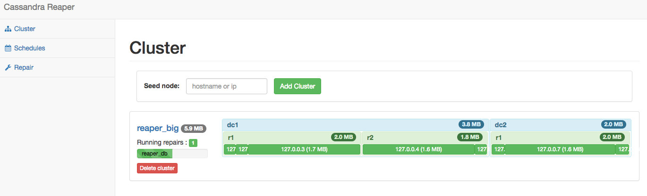Click the r2 rack label
Viewport: 647px width, 196px height.
[x=370, y=138]
